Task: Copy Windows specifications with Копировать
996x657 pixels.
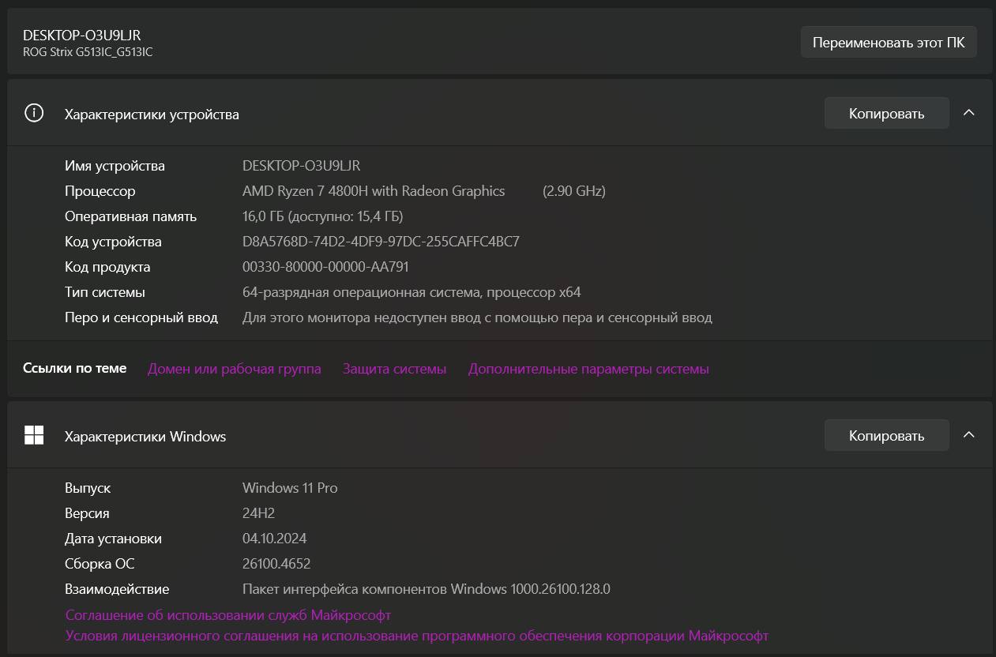Action: 886,436
